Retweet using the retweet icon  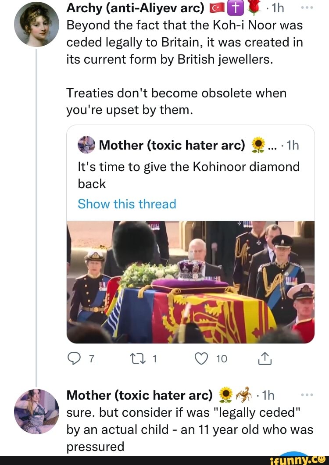pyautogui.click(x=136, y=360)
